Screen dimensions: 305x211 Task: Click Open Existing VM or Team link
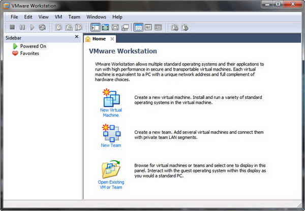111,185
